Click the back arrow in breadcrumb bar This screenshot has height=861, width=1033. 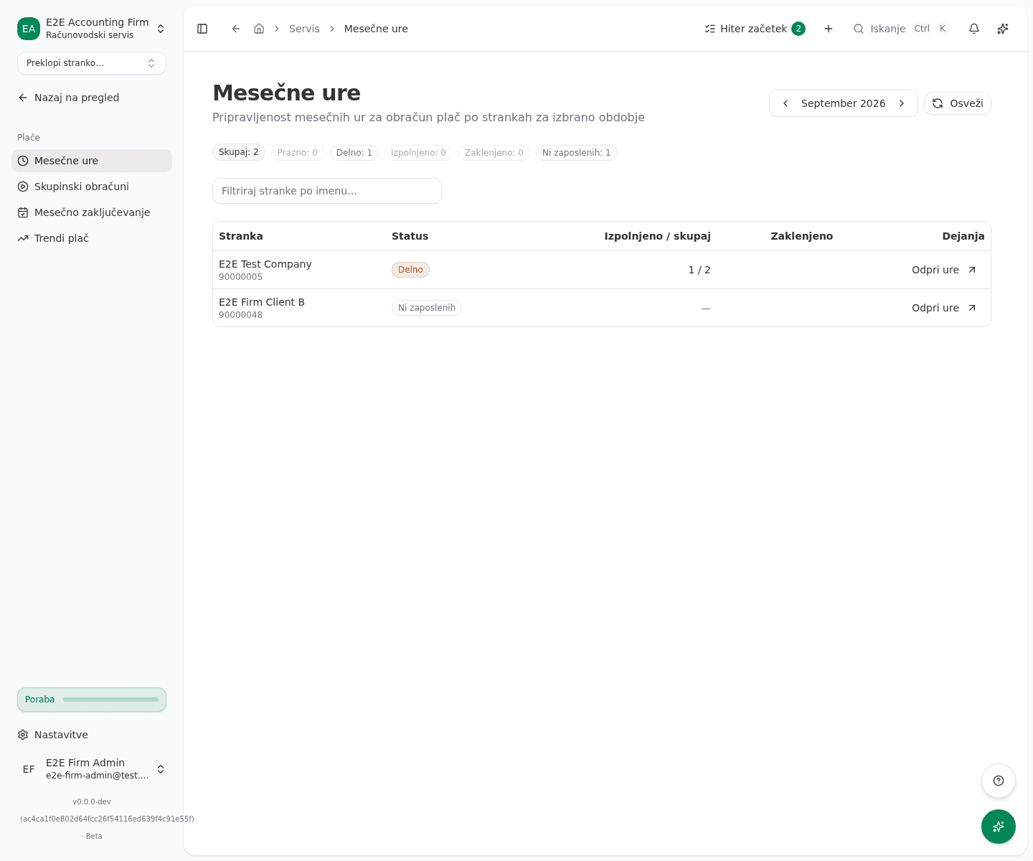pos(236,29)
